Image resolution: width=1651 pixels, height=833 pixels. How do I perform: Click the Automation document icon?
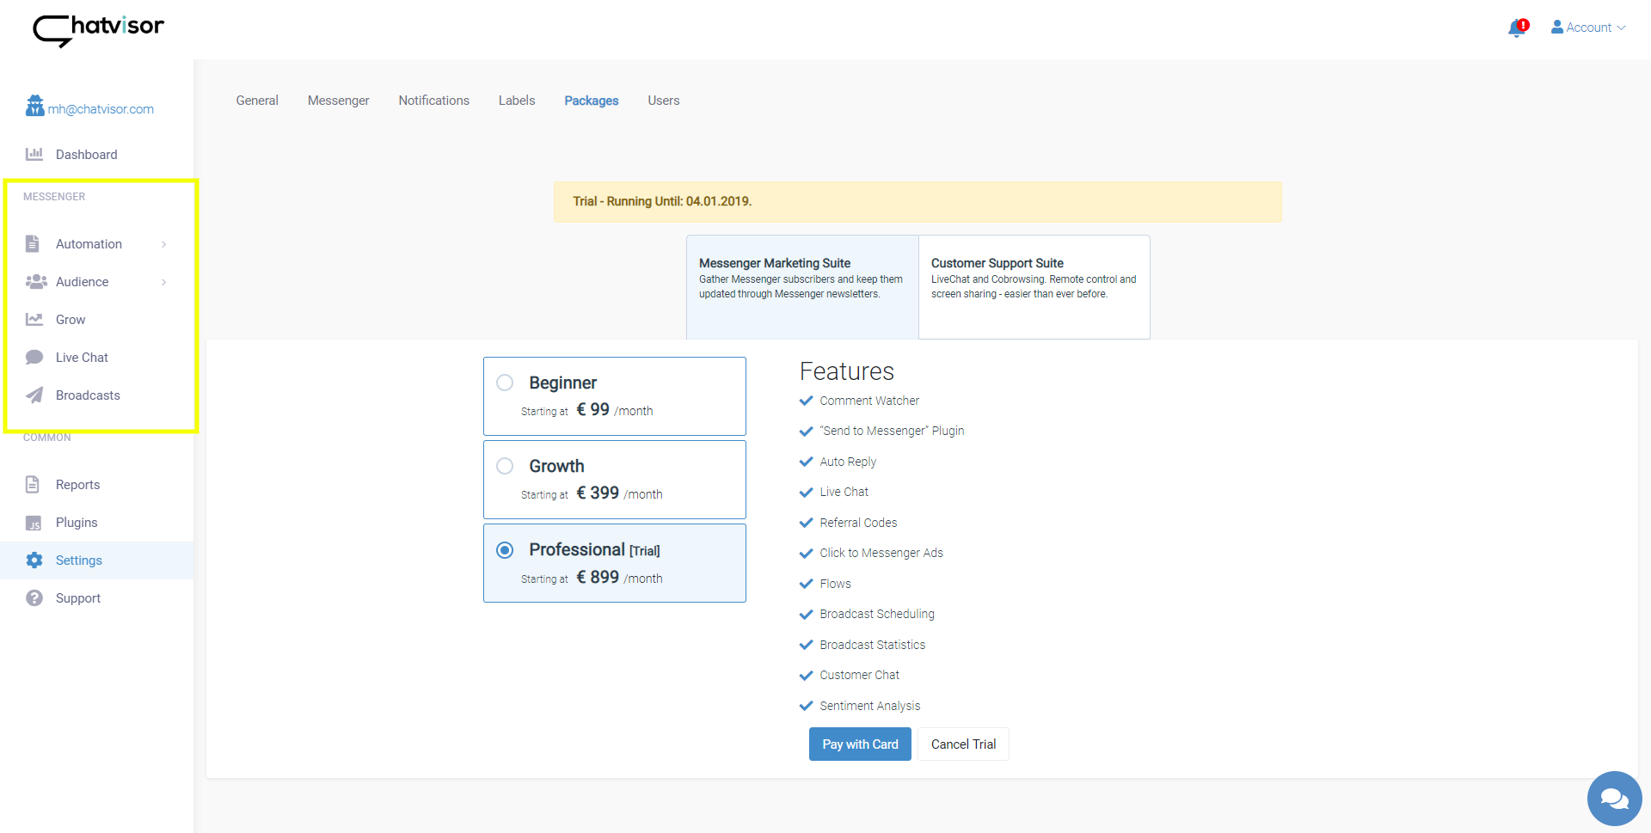33,244
